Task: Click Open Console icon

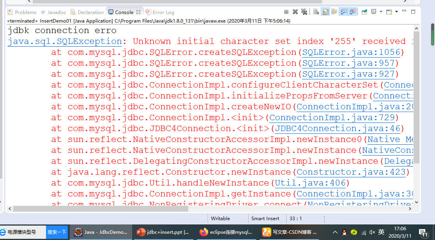Action: pyautogui.click(x=389, y=12)
